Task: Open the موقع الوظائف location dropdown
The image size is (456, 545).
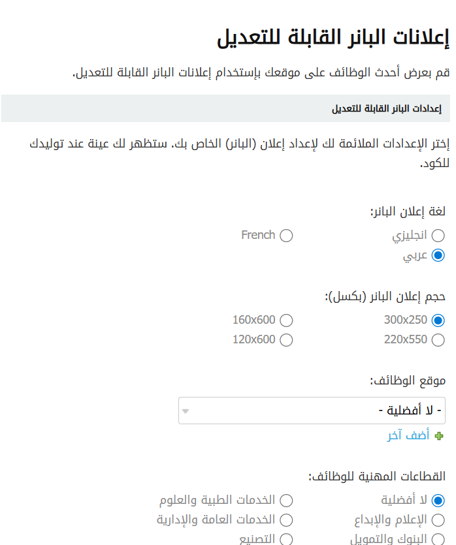Action: (312, 411)
